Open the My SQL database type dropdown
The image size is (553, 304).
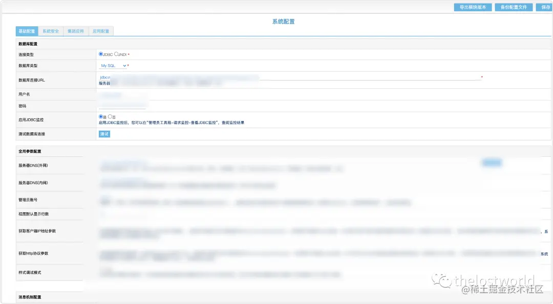tap(113, 66)
